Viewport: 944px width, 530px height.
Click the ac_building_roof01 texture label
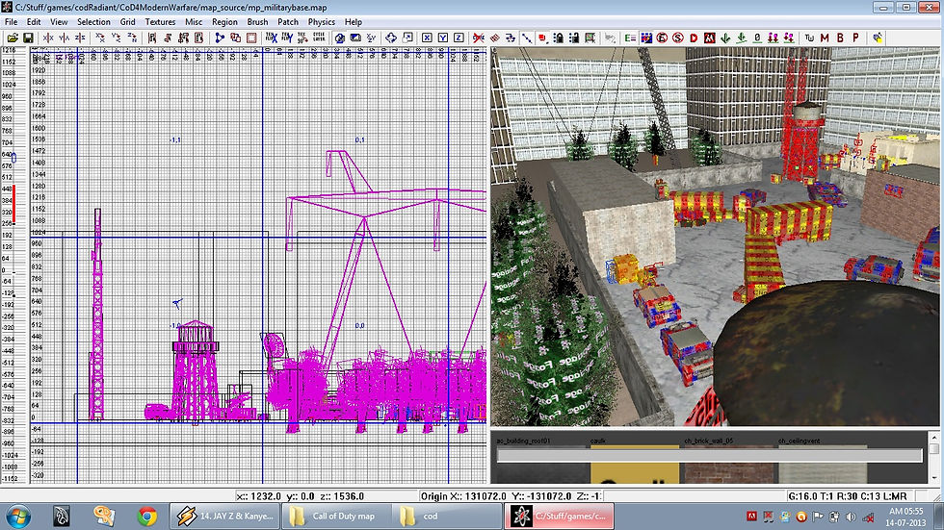523,442
